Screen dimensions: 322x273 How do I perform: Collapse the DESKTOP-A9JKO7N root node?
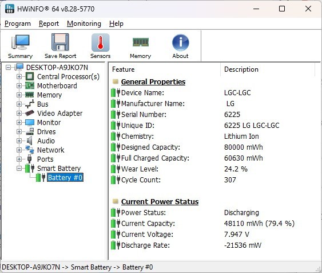click(x=8, y=67)
